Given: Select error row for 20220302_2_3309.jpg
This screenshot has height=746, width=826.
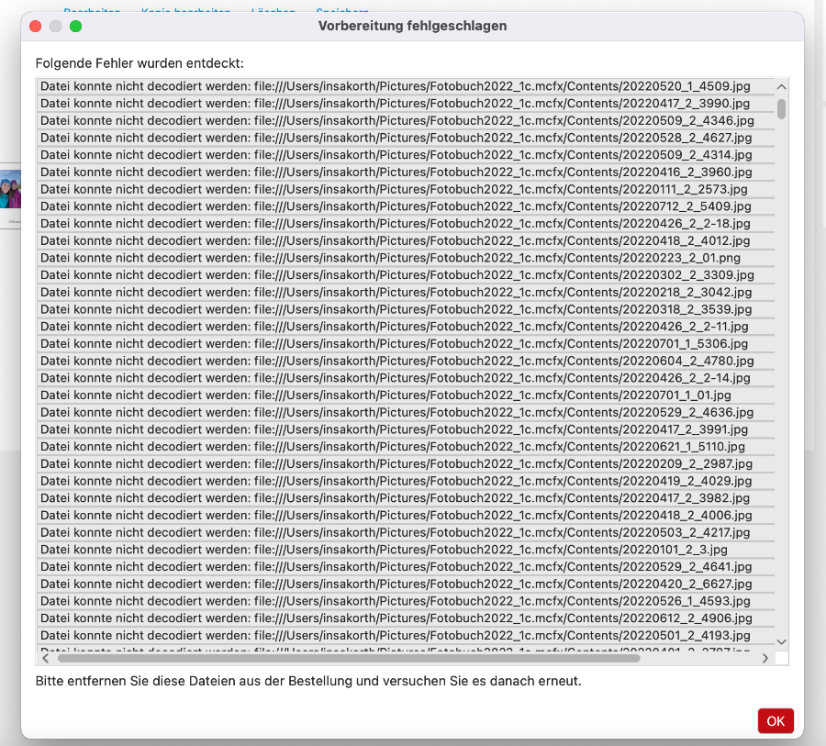Looking at the screenshot, I should coord(406,275).
